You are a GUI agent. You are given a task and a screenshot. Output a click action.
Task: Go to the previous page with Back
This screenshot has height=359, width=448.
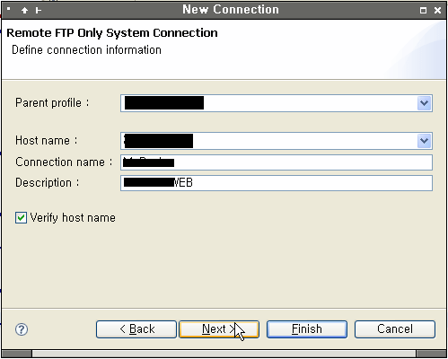tap(136, 329)
